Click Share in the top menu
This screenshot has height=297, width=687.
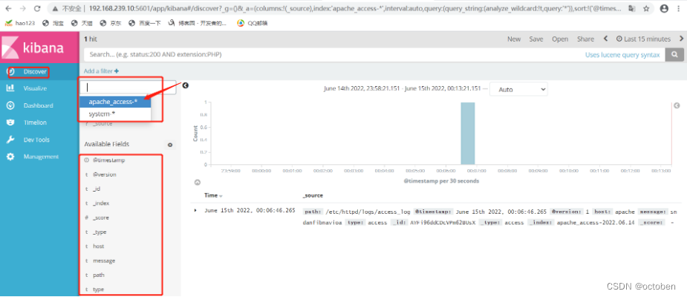(585, 39)
